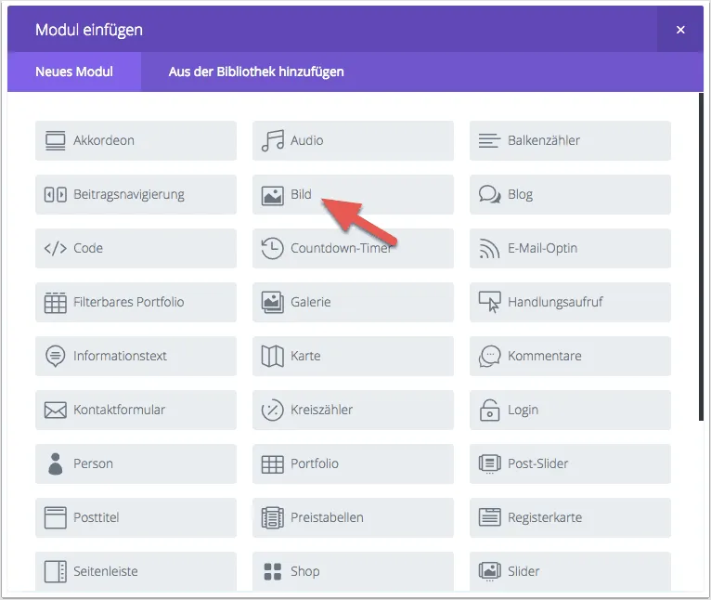Choose the Beitragsnavigierung module
The height and width of the screenshot is (600, 711).
[x=136, y=194]
